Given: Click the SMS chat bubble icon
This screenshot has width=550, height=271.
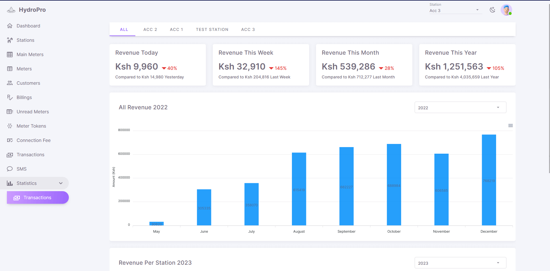Looking at the screenshot, I should pos(10,169).
